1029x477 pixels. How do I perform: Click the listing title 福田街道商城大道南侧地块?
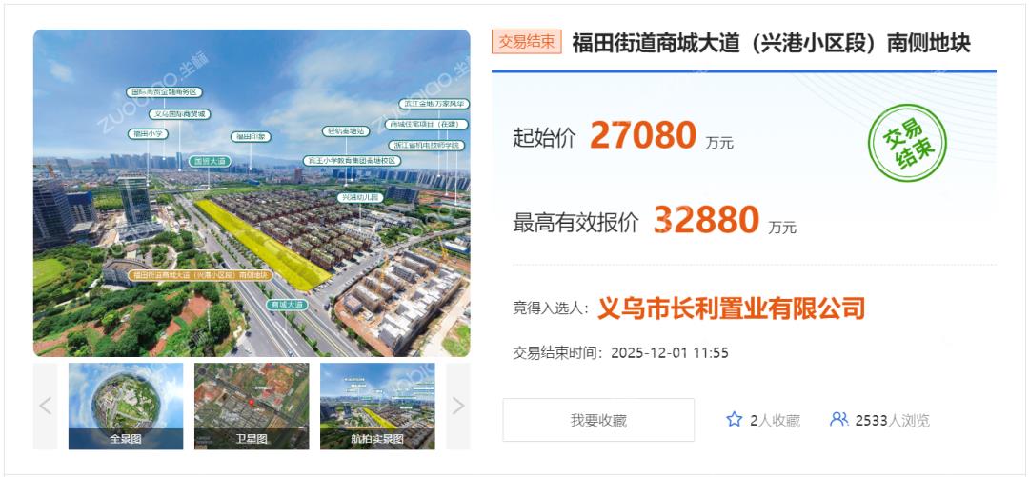(x=771, y=43)
